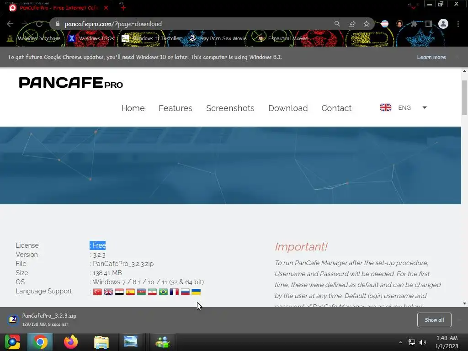Go back with the browser back arrow
This screenshot has width=468, height=351.
pyautogui.click(x=10, y=24)
